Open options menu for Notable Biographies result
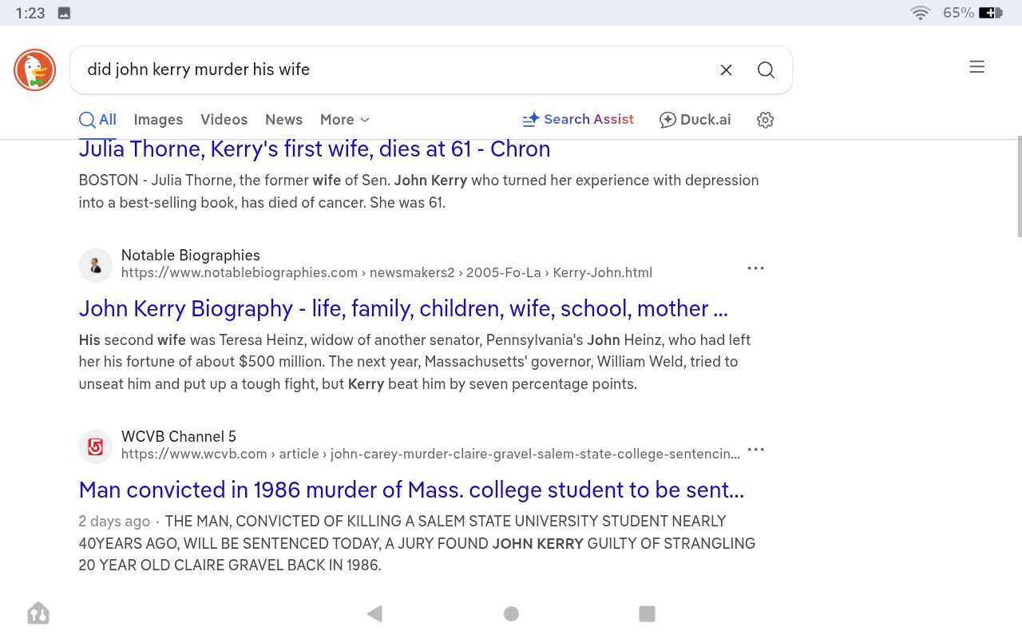 pos(755,268)
